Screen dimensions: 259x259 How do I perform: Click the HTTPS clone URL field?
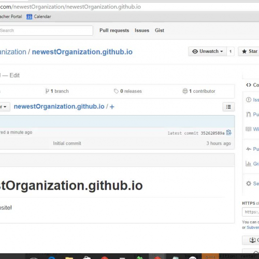pos(251,212)
